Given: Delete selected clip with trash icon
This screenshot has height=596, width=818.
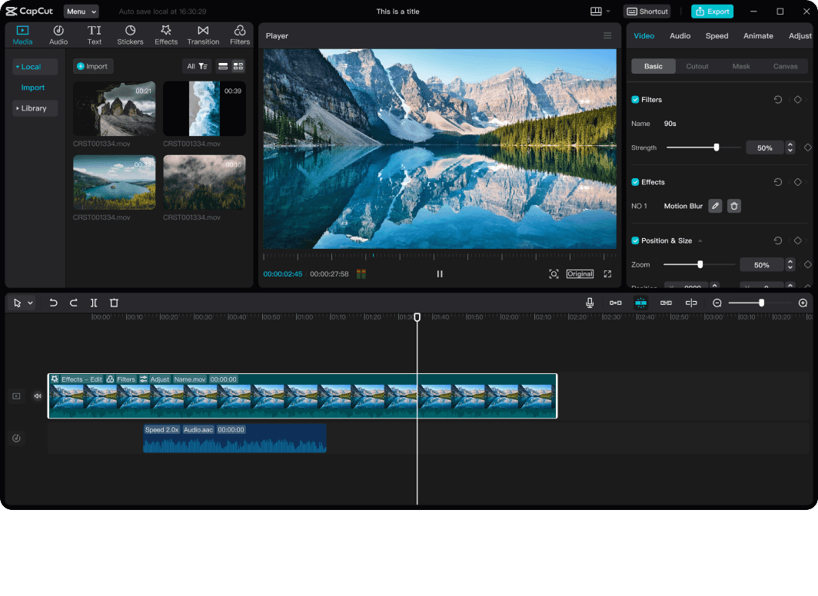Looking at the screenshot, I should pos(114,303).
